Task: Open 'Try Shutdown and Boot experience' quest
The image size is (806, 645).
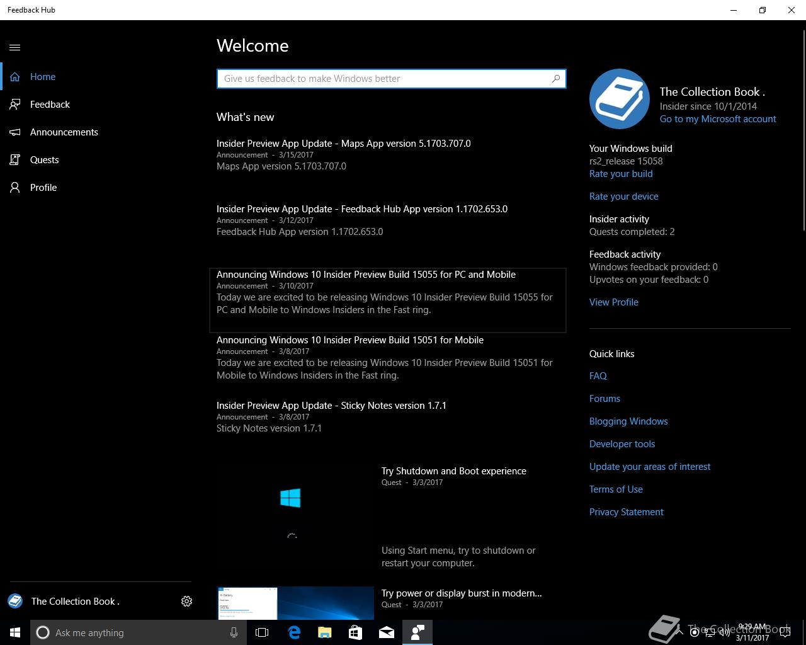Action: [x=454, y=471]
